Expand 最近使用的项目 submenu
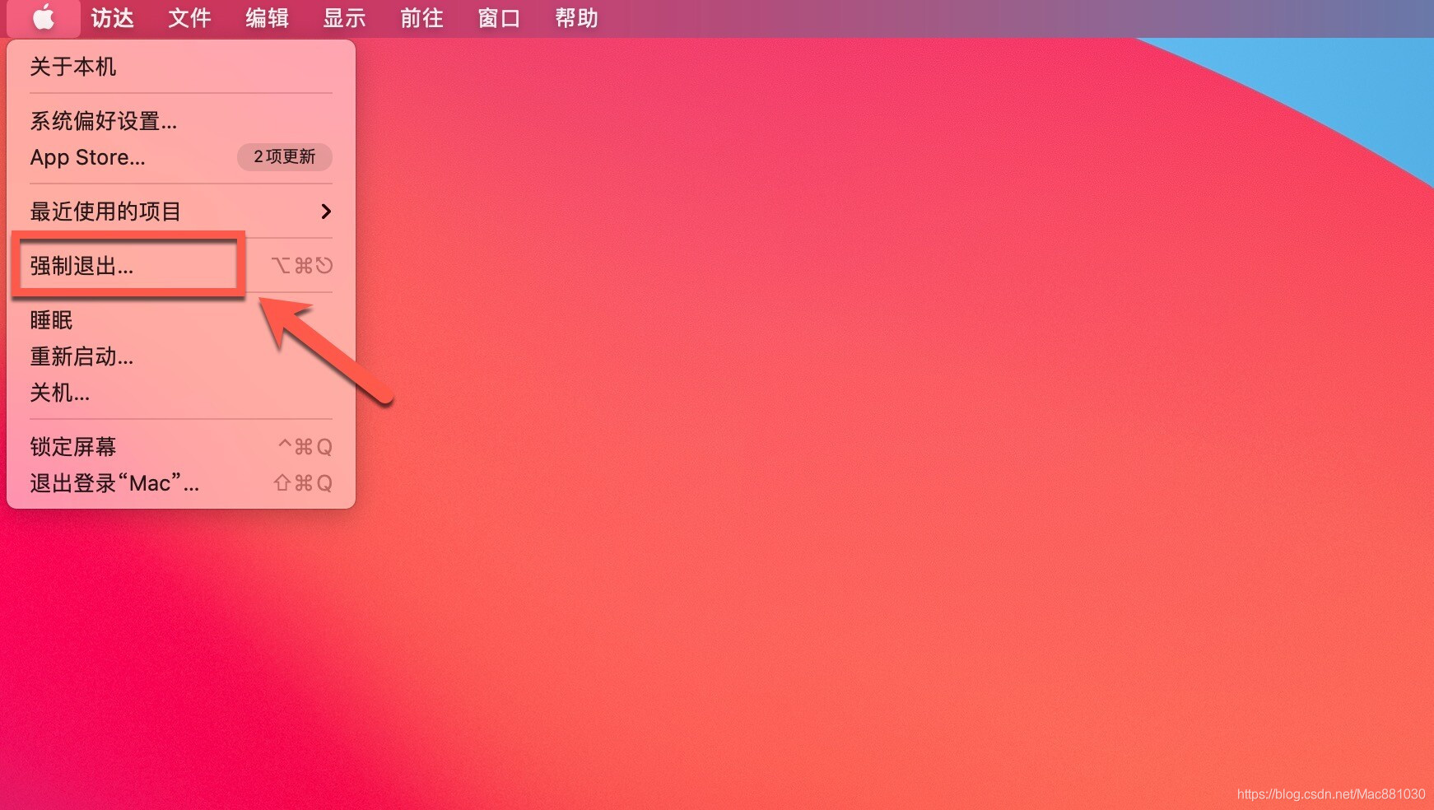Screen dimensions: 1434x810 181,212
